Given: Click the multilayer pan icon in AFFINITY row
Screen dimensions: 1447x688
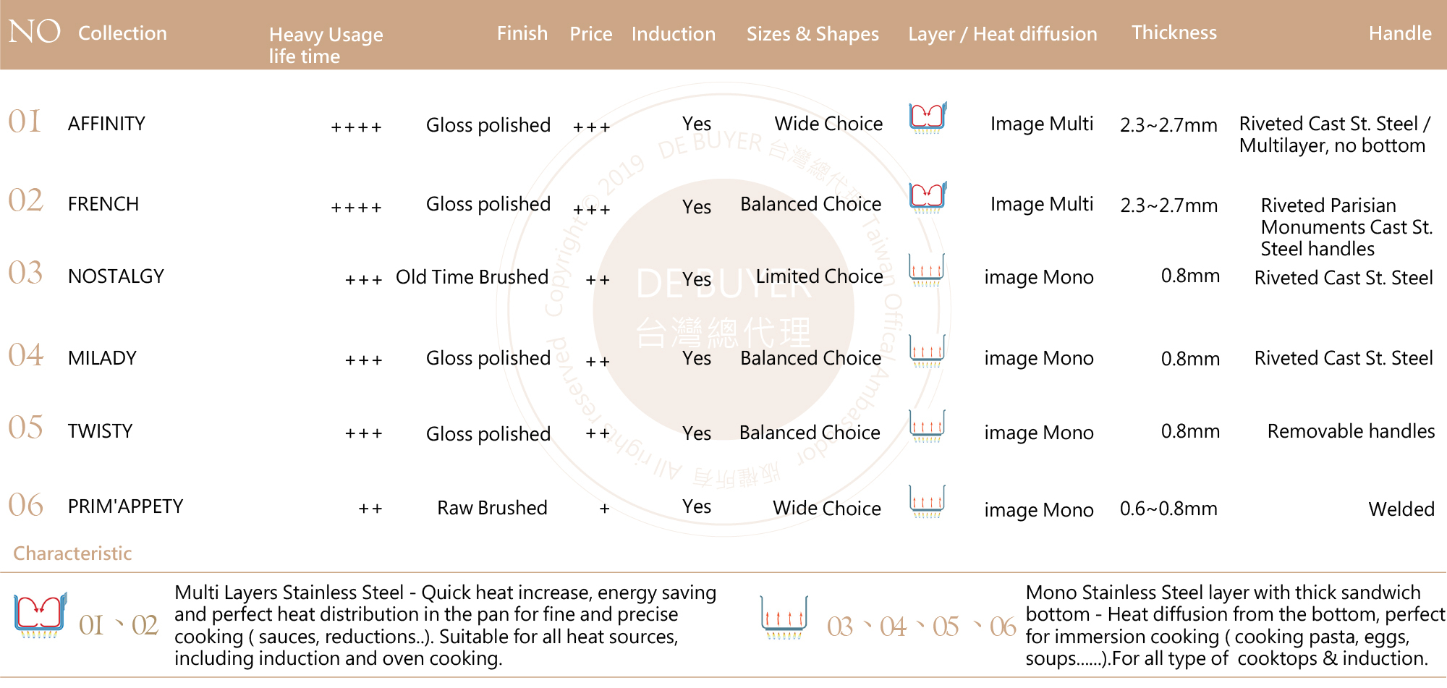Looking at the screenshot, I should click(928, 118).
